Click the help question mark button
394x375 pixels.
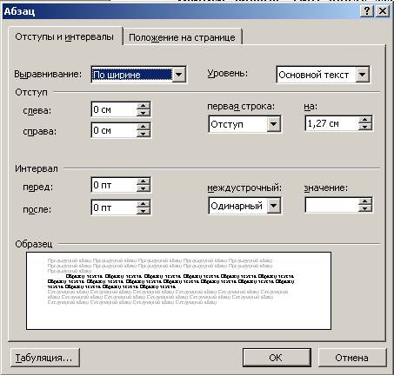click(x=367, y=11)
